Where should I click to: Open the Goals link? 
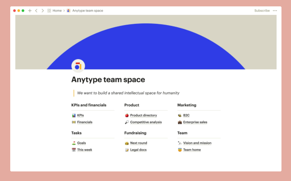(82, 143)
